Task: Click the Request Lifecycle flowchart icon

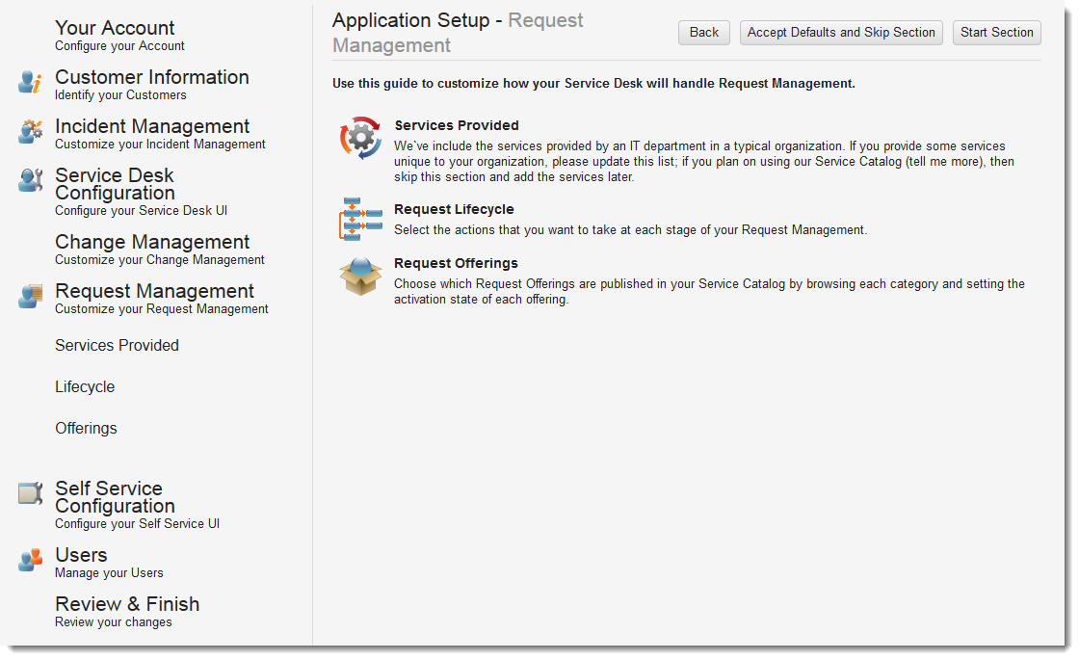Action: 359,220
